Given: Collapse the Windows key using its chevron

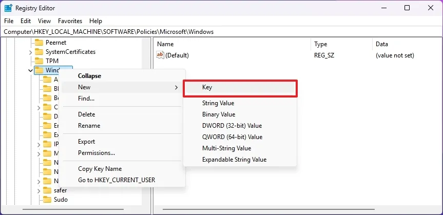Looking at the screenshot, I should tap(31, 70).
